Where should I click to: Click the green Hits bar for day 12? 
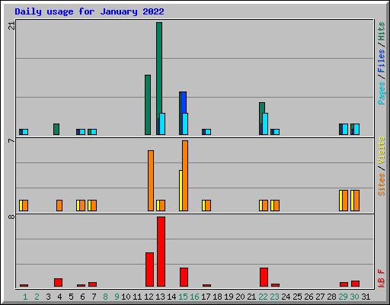point(148,104)
